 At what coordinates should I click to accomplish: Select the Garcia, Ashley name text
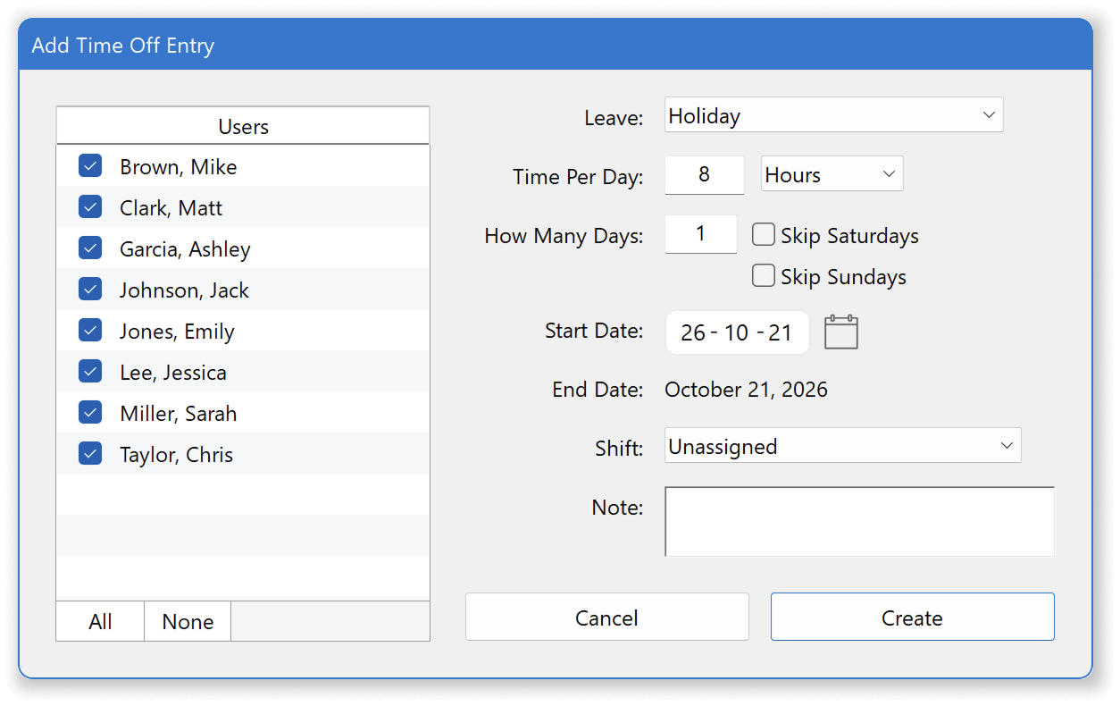click(x=185, y=249)
